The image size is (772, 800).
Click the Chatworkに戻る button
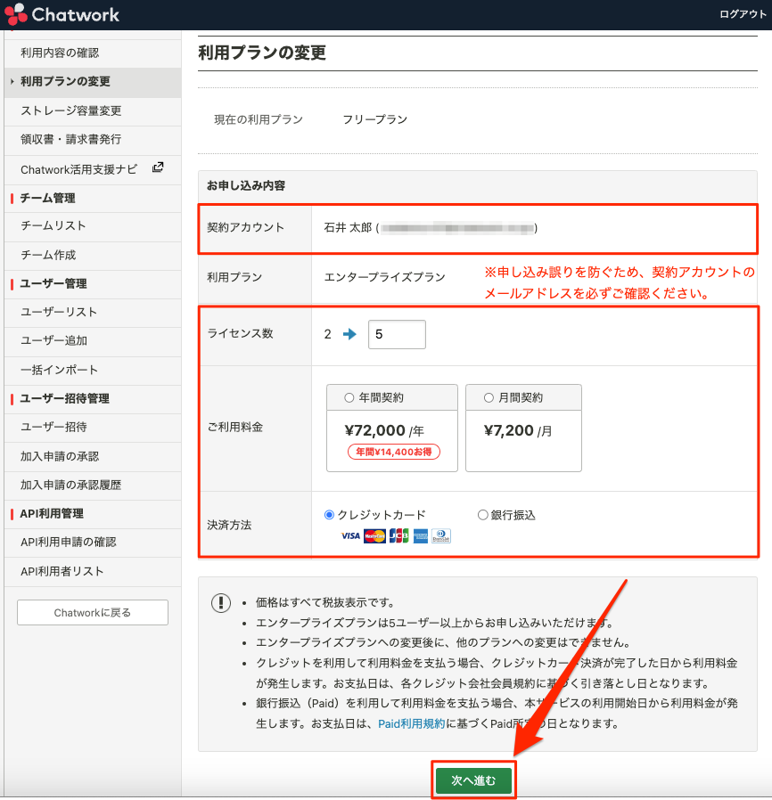pyautogui.click(x=93, y=612)
